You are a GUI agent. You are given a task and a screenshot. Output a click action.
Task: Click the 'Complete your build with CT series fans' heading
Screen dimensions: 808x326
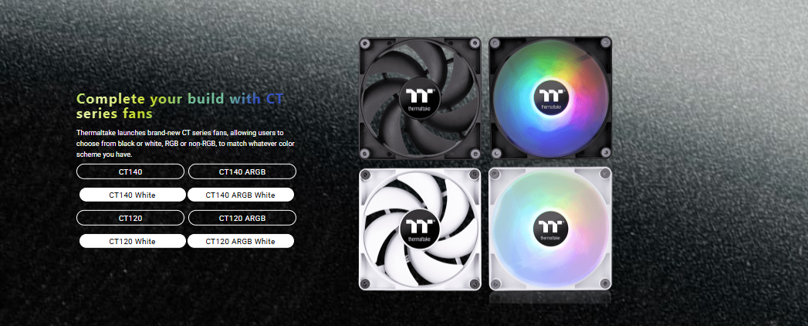click(x=181, y=106)
